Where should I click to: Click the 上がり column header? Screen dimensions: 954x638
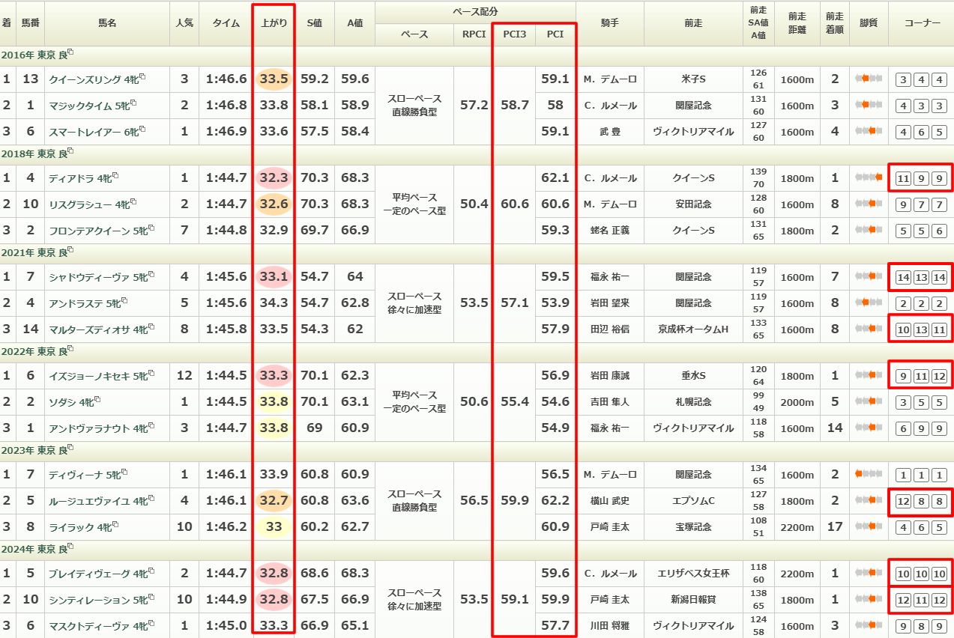[274, 23]
